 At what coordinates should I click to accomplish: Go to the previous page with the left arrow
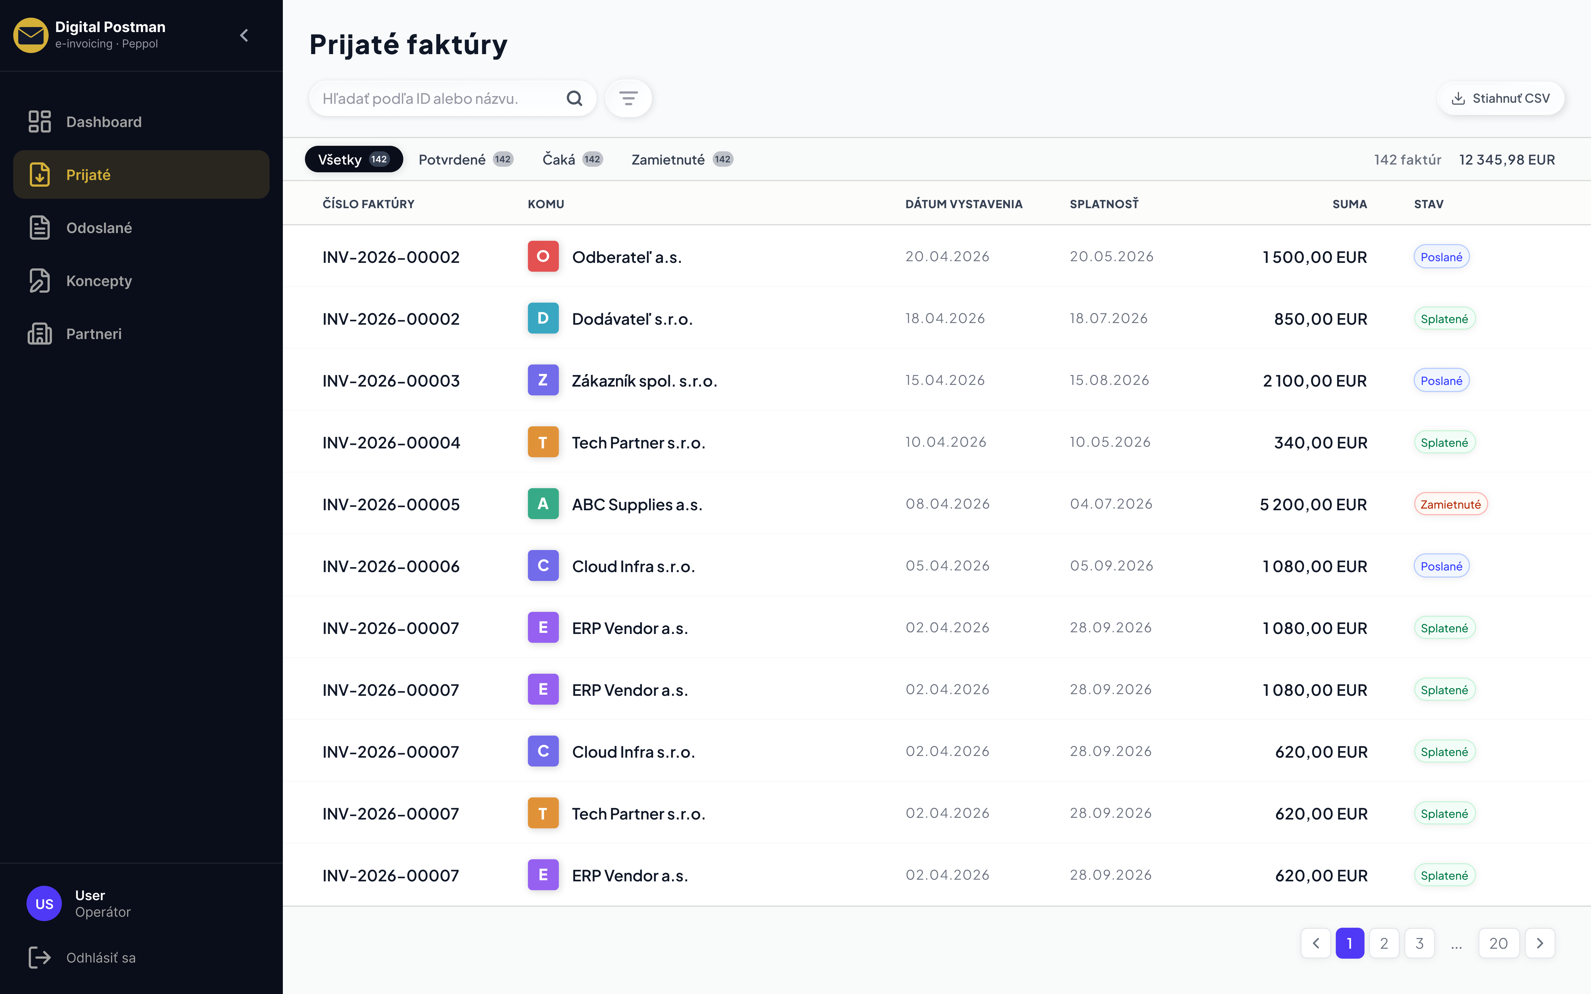(1316, 943)
